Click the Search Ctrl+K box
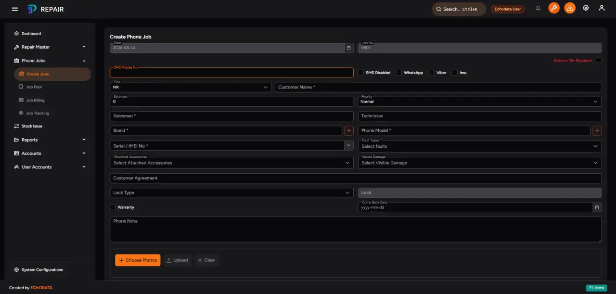The image size is (616, 294). pos(459,9)
